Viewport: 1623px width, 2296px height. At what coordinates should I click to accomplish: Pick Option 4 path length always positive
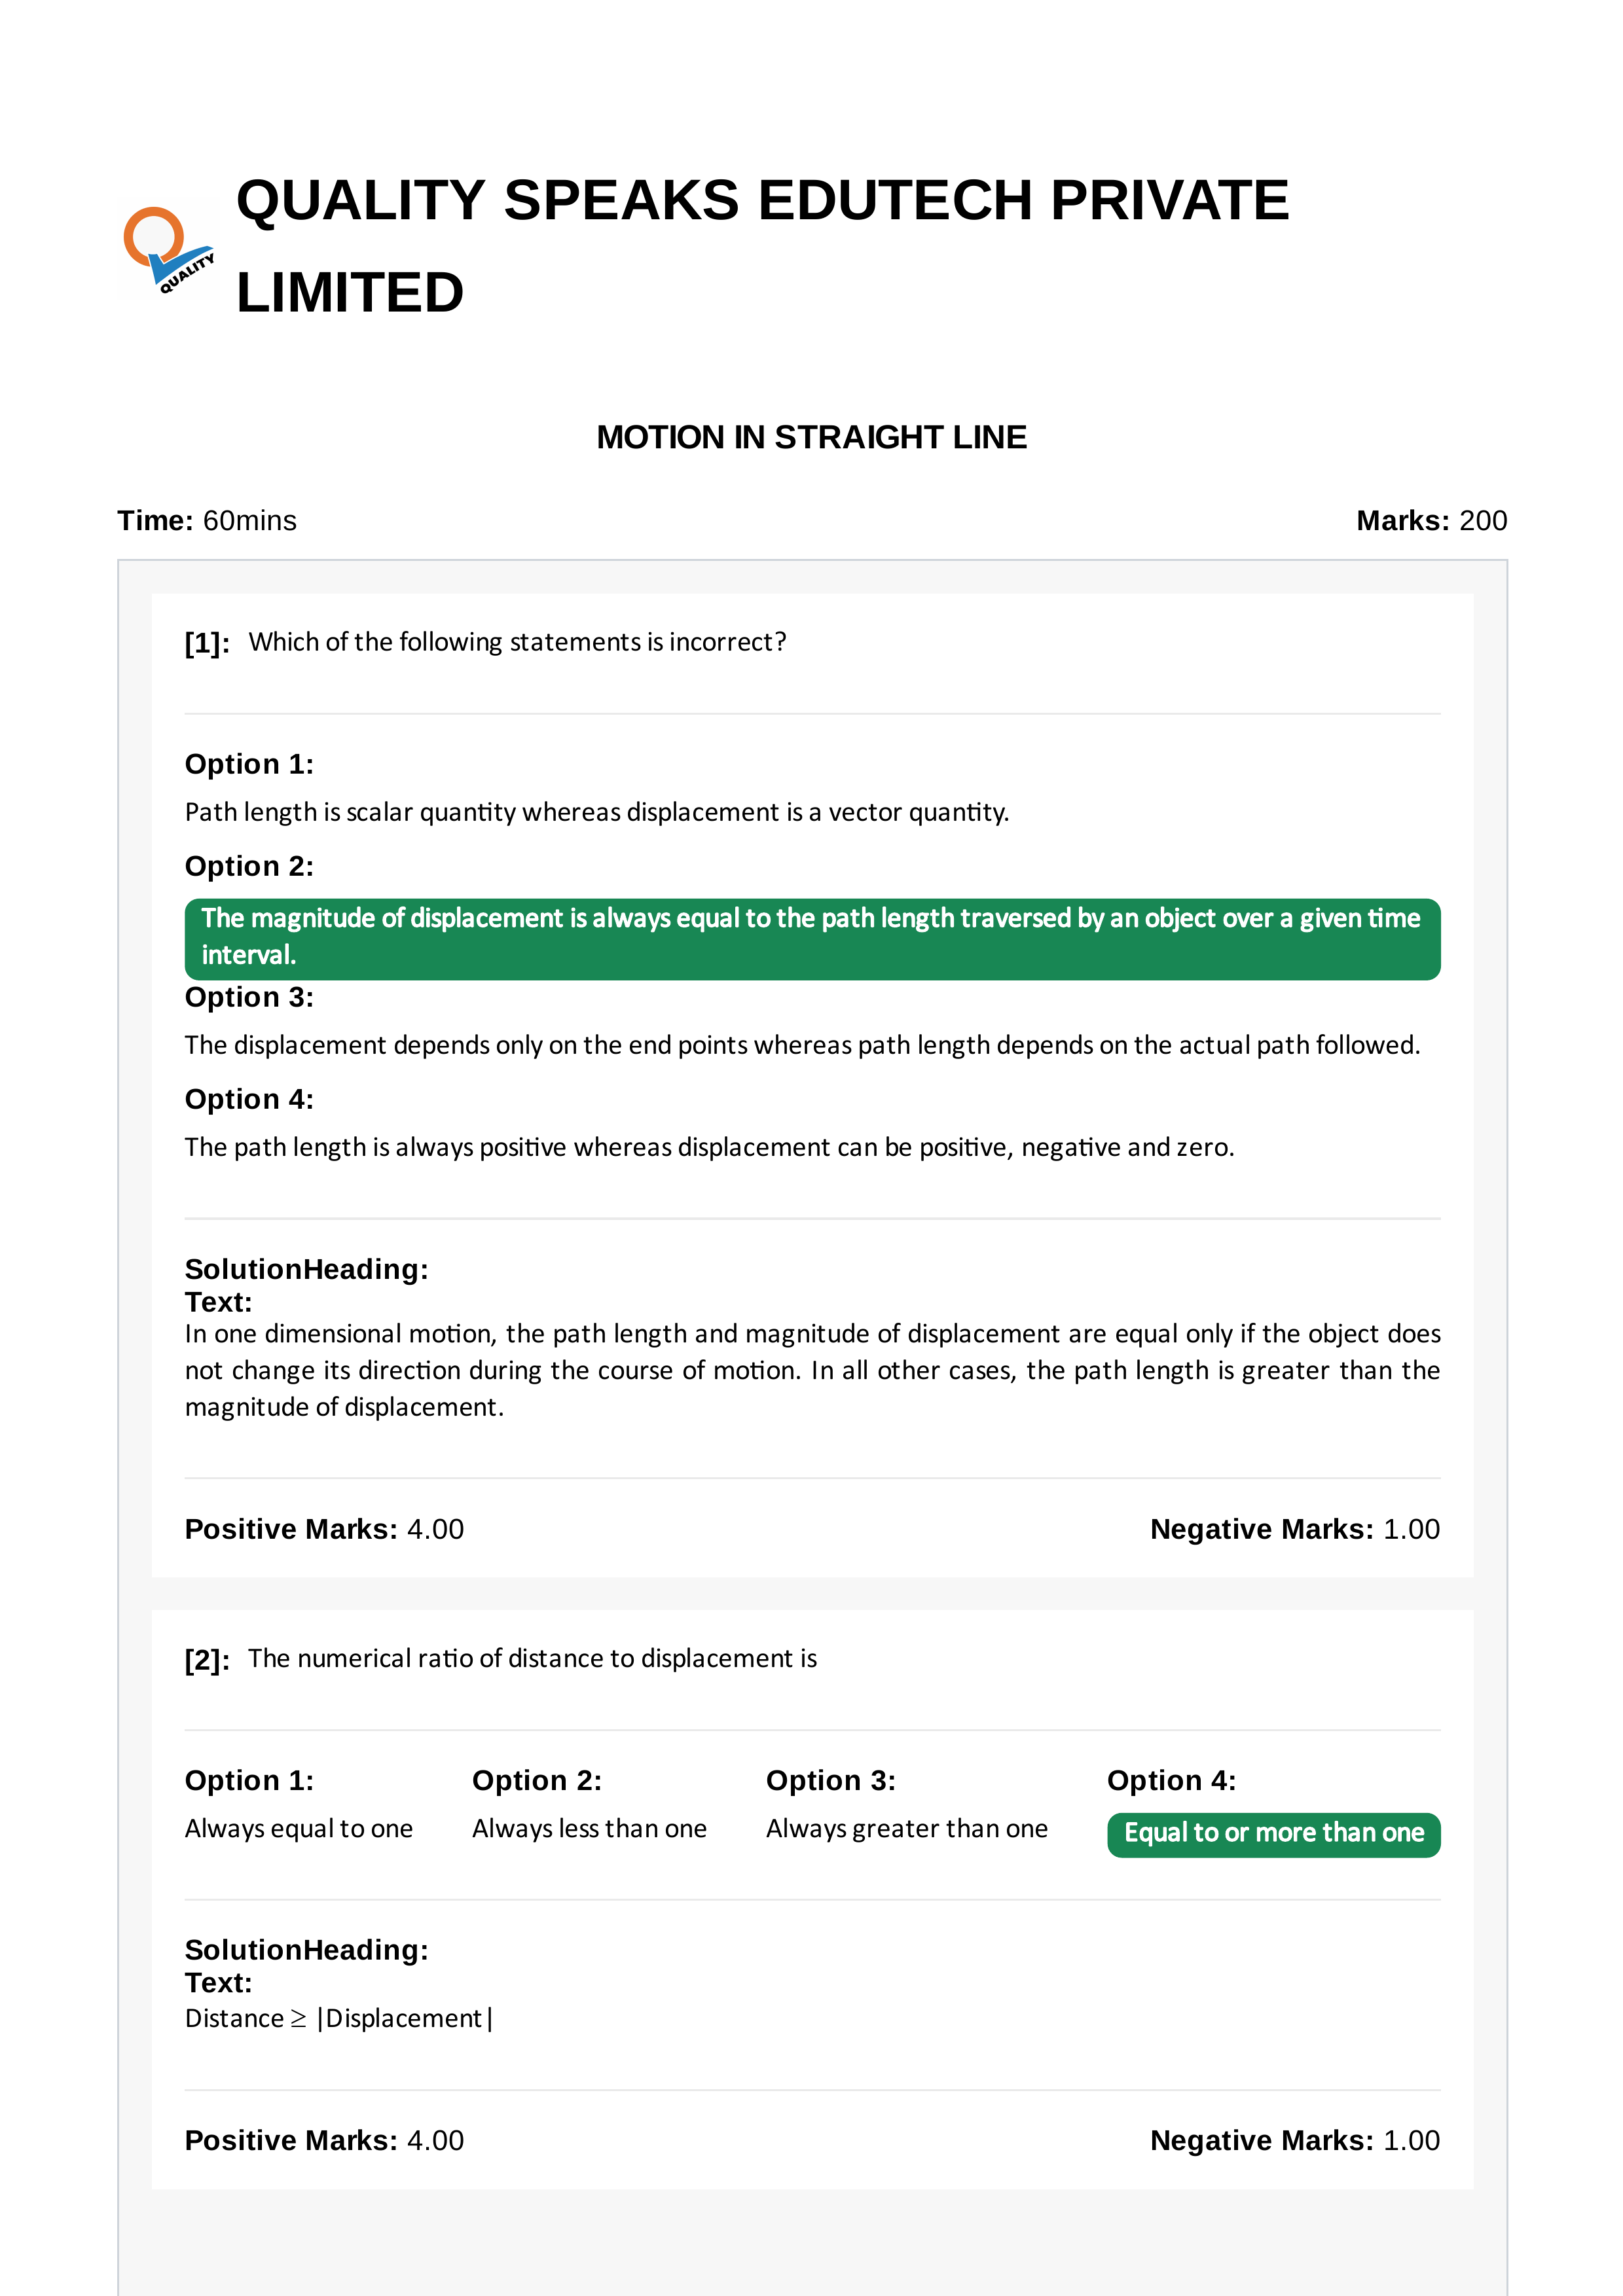pyautogui.click(x=709, y=1147)
